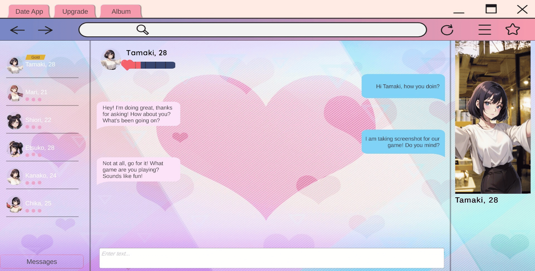
Task: Click the star favorite icon
Action: [512, 29]
